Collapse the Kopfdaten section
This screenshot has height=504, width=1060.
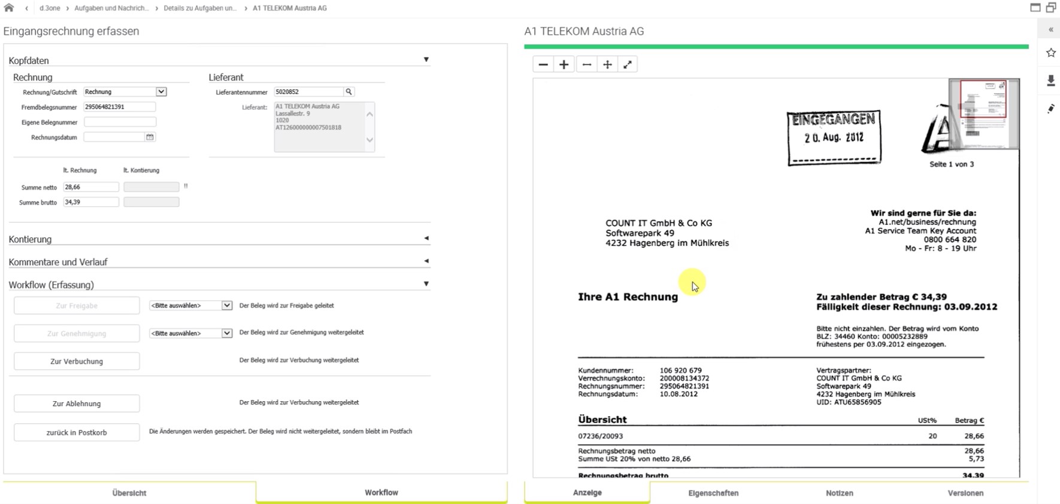426,60
